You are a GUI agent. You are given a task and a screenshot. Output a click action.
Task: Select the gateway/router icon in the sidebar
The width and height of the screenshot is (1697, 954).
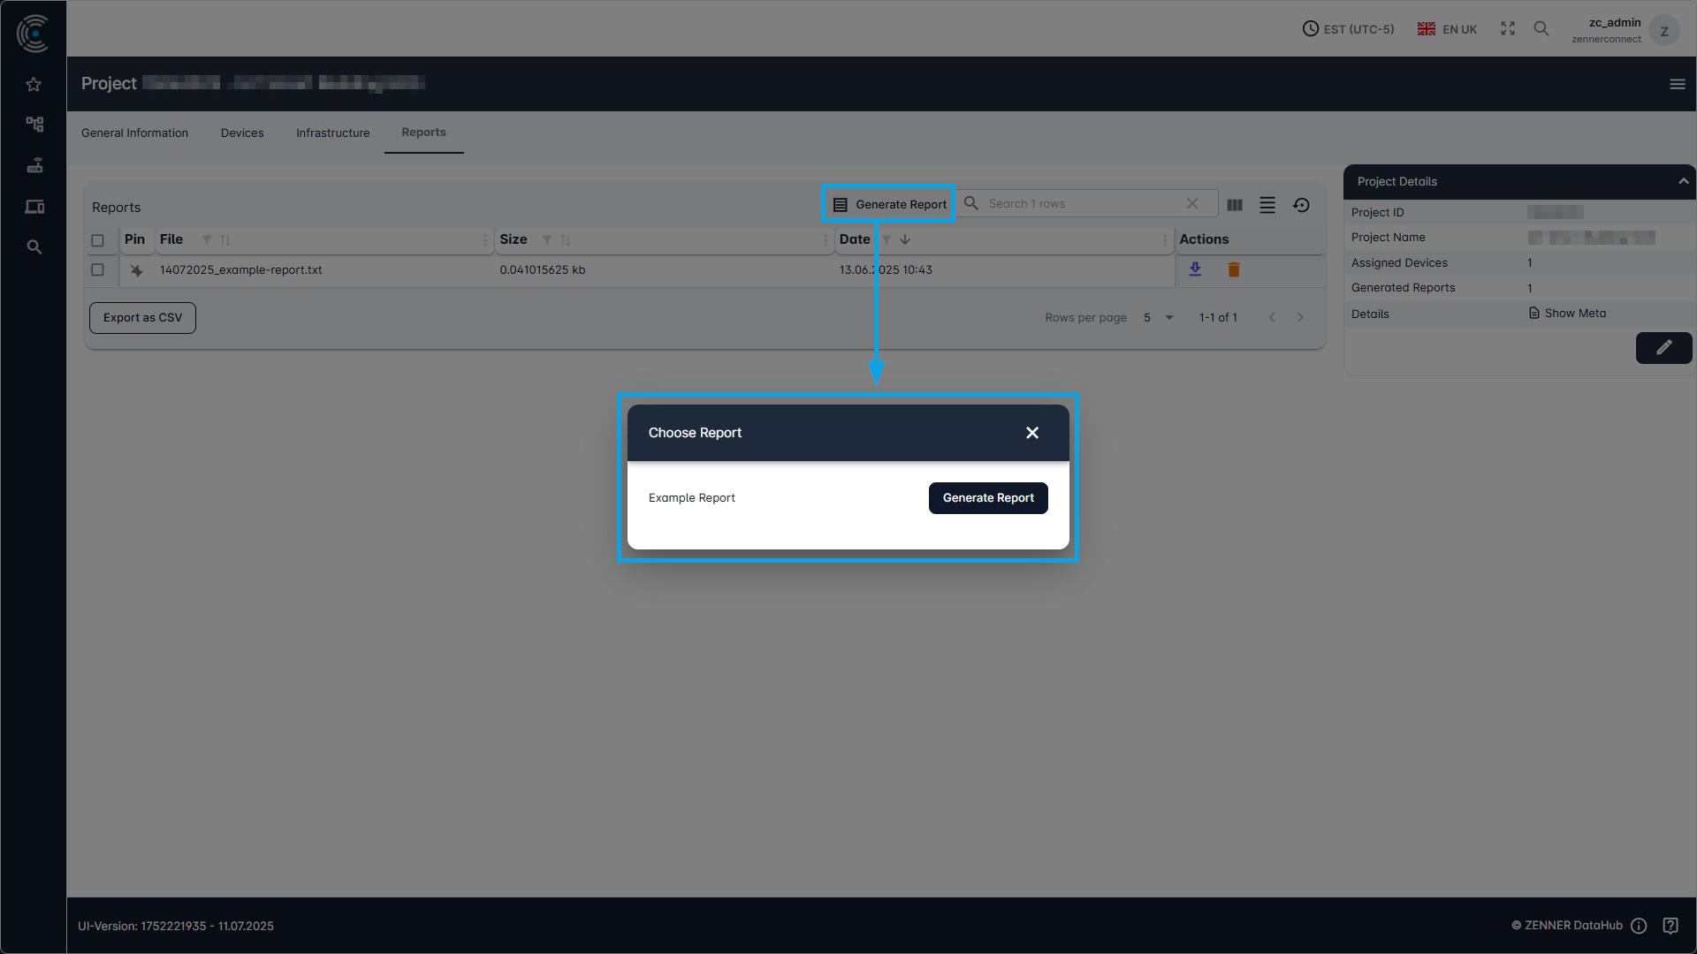34,165
